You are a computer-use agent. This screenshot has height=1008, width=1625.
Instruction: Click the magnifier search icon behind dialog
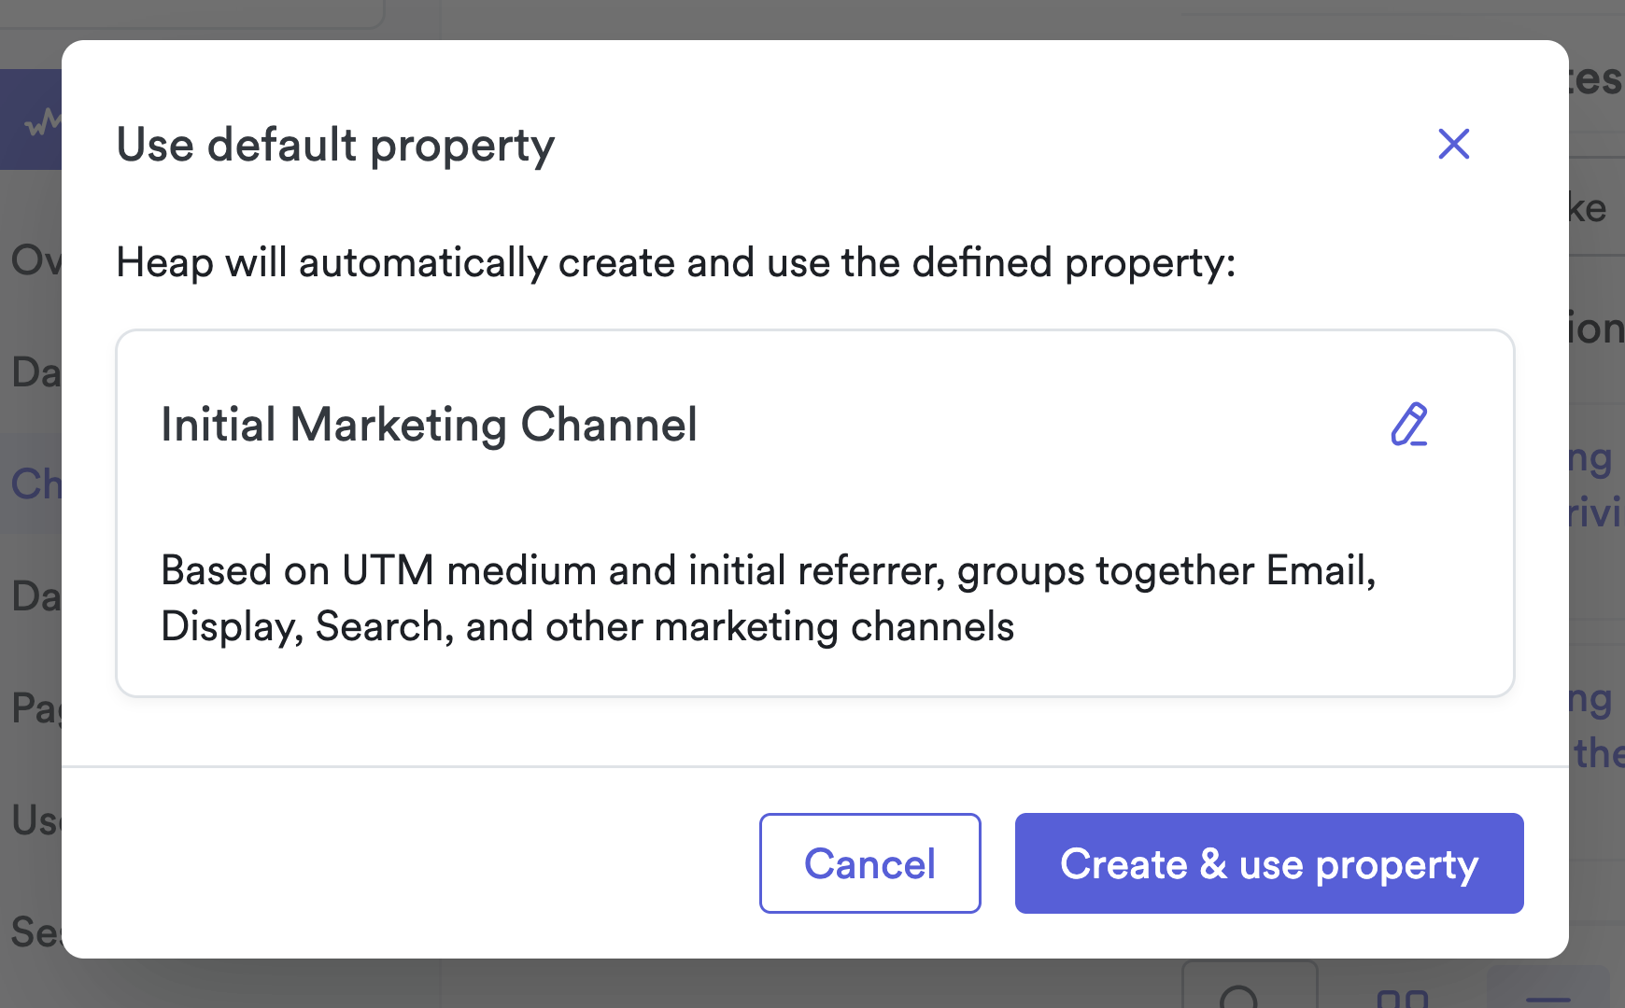tap(1240, 995)
